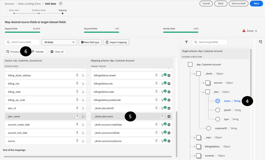Click the Search source fields box

click(x=22, y=42)
